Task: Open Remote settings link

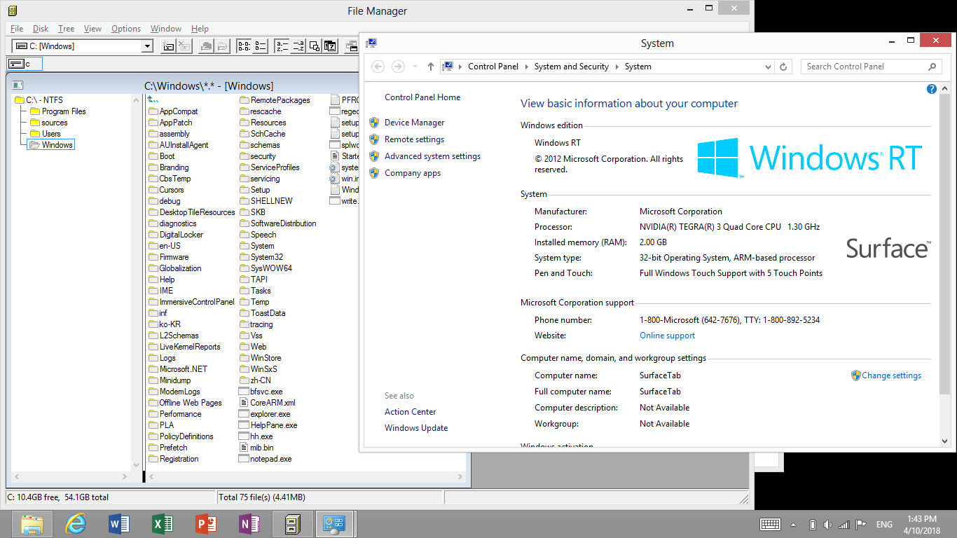Action: [x=414, y=139]
